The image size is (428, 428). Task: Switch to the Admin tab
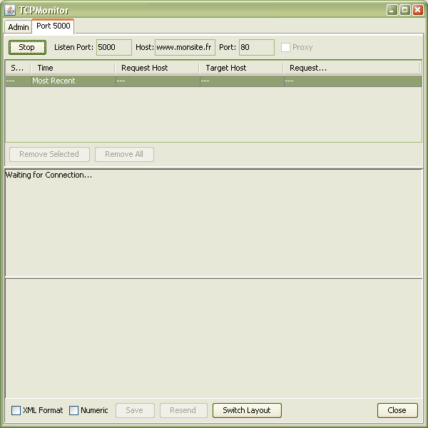tap(19, 27)
